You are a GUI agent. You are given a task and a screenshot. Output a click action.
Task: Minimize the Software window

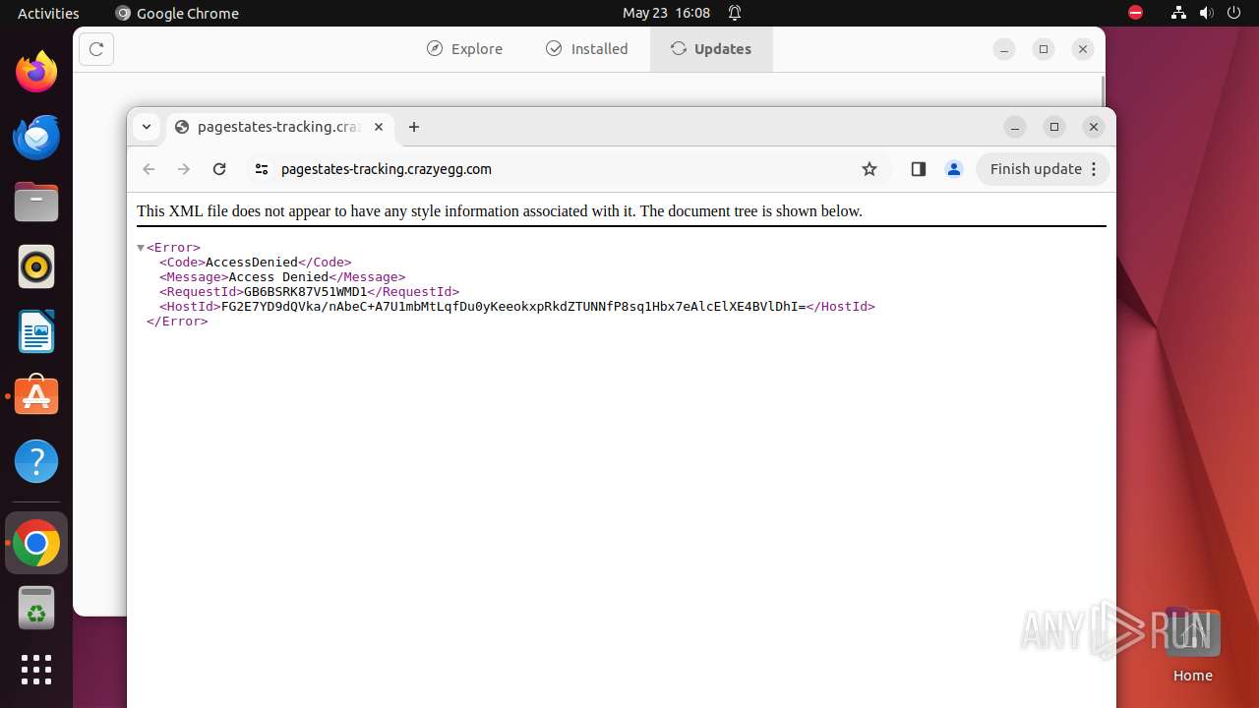point(1004,49)
